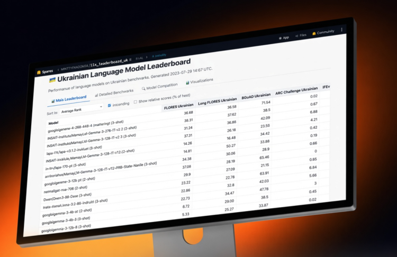Open the 11x_leaderboazd_uk repository link
This screenshot has height=257, width=397.
pos(109,62)
